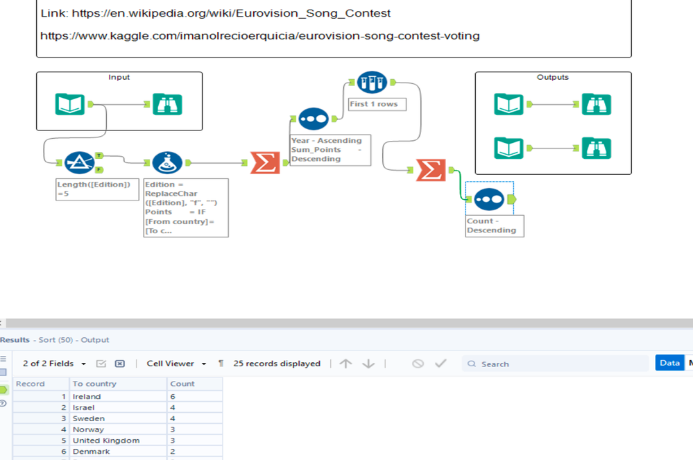Click the messages list icon in the Results sidebar
The width and height of the screenshot is (693, 460).
click(3, 359)
